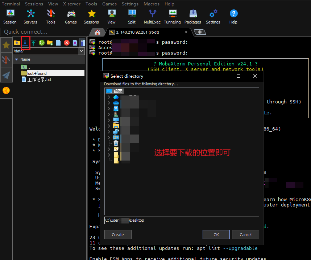Refresh the SFTP folder with green icon

(x=42, y=43)
